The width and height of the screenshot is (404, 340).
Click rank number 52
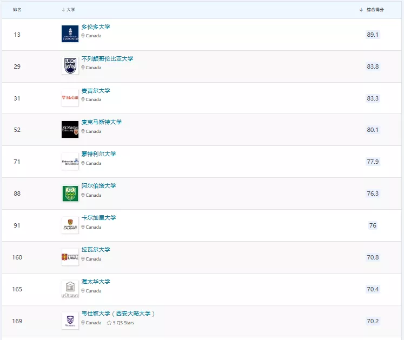[17, 130]
